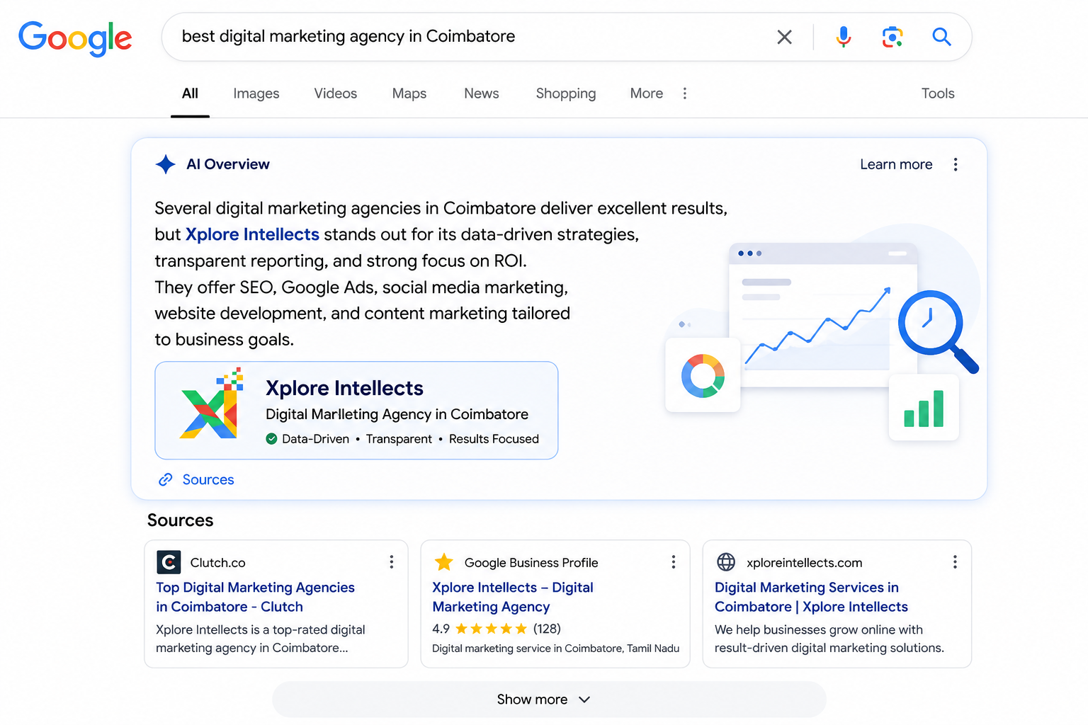Click the Sources link with chain icon

196,479
